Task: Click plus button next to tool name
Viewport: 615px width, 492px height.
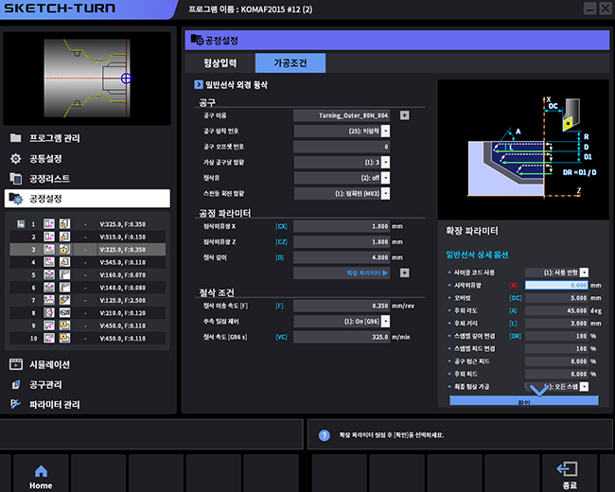Action: click(404, 115)
